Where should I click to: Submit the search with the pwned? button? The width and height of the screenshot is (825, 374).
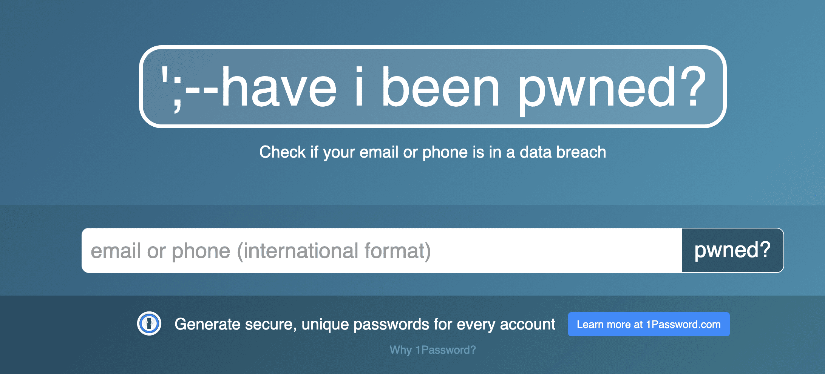coord(732,250)
